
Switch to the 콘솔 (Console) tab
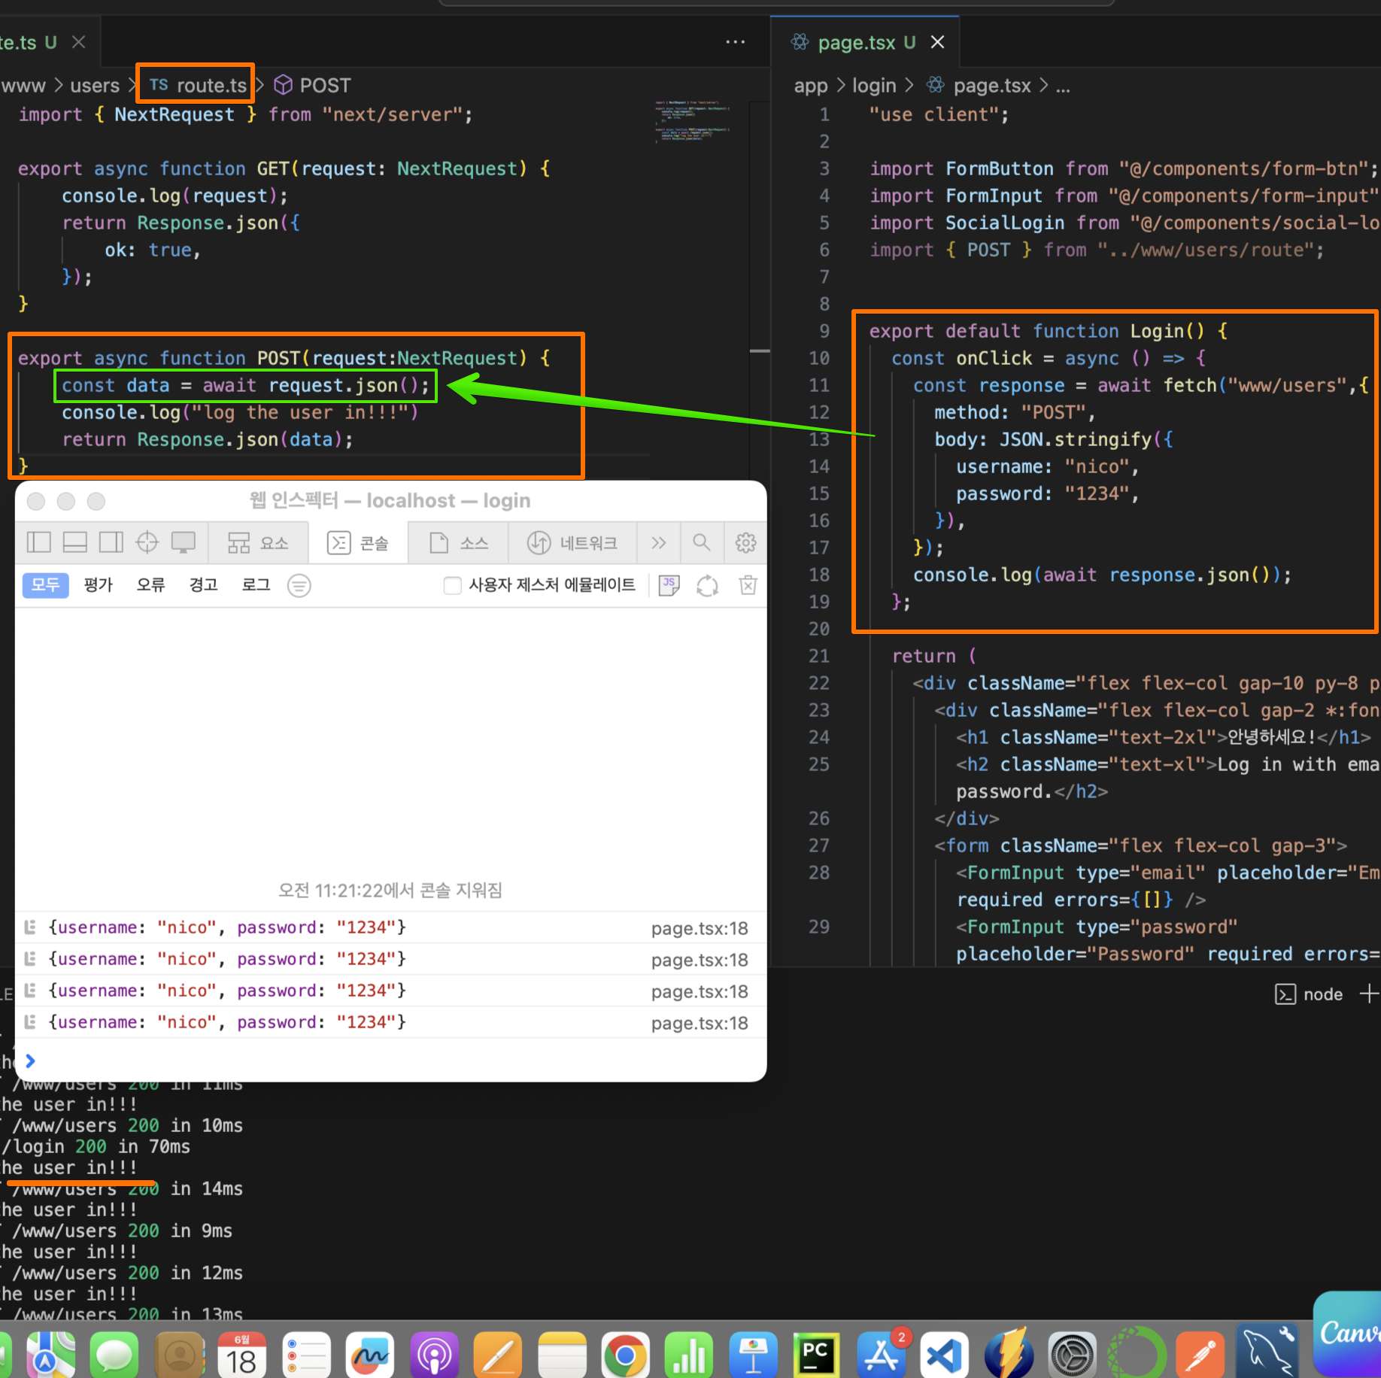click(358, 542)
